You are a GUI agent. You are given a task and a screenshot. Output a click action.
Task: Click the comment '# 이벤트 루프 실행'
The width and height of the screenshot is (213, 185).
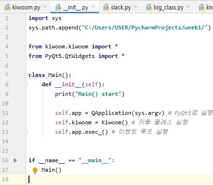click(139, 132)
